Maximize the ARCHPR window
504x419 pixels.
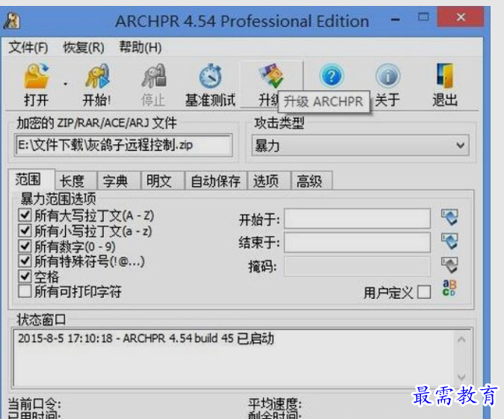click(423, 16)
